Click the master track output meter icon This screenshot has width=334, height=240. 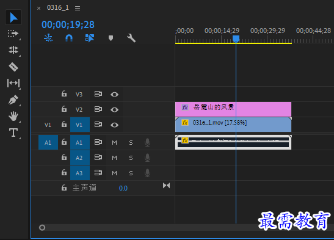click(x=166, y=186)
